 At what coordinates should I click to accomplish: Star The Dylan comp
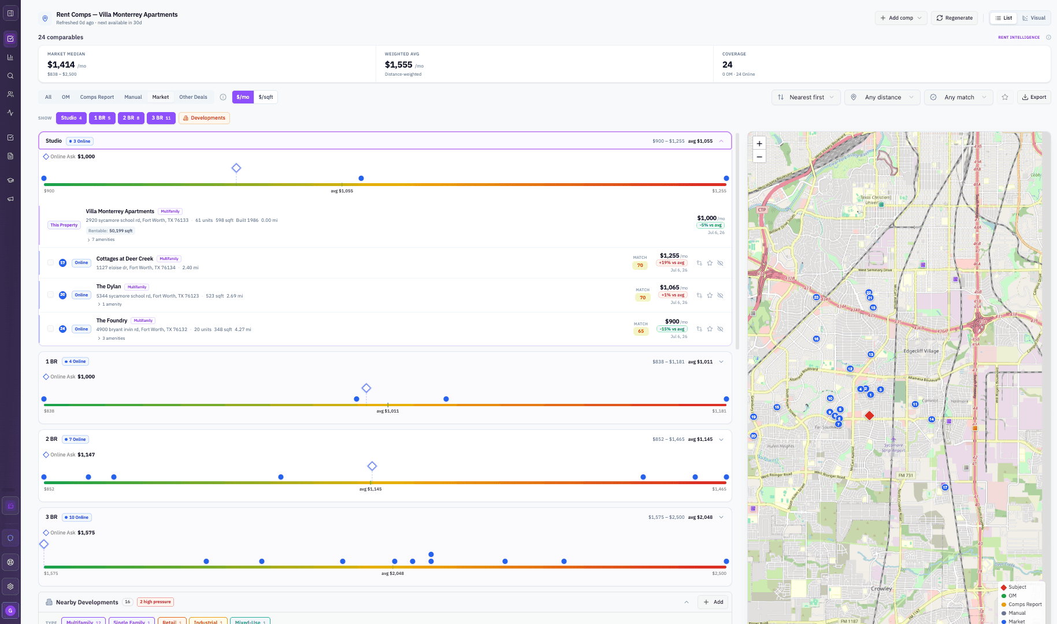click(x=710, y=295)
